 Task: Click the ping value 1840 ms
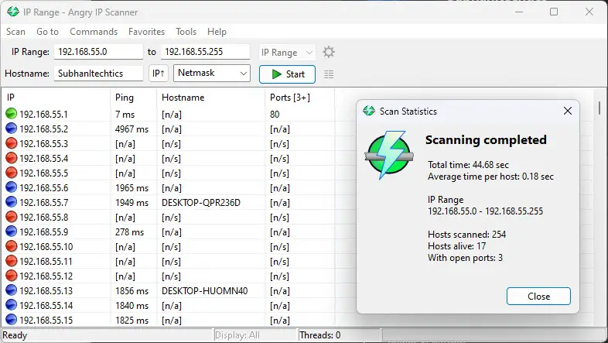coord(132,306)
